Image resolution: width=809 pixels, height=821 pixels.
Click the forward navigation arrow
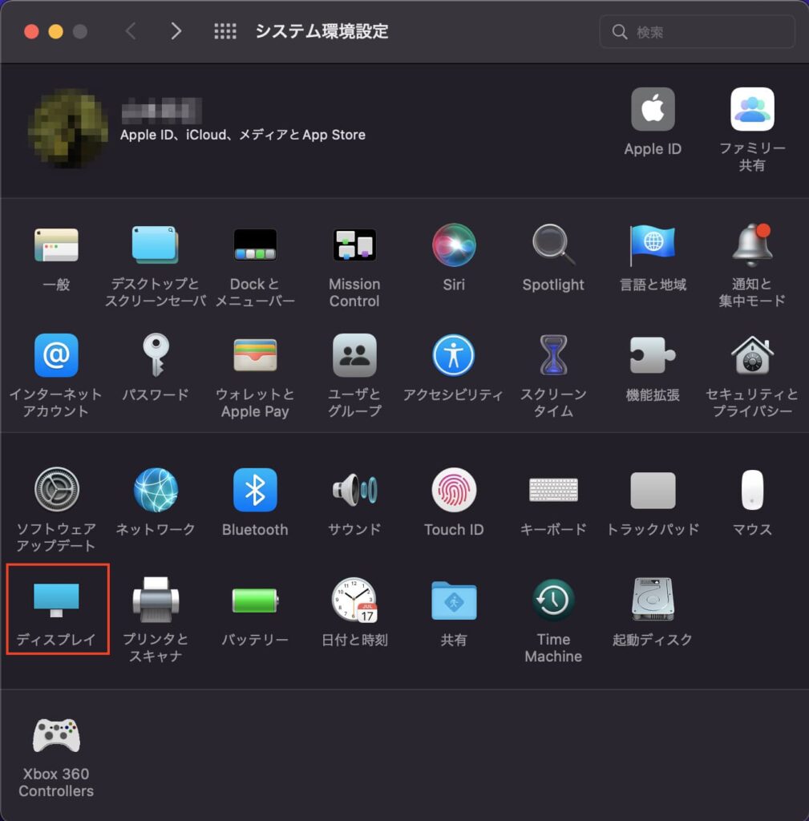176,31
